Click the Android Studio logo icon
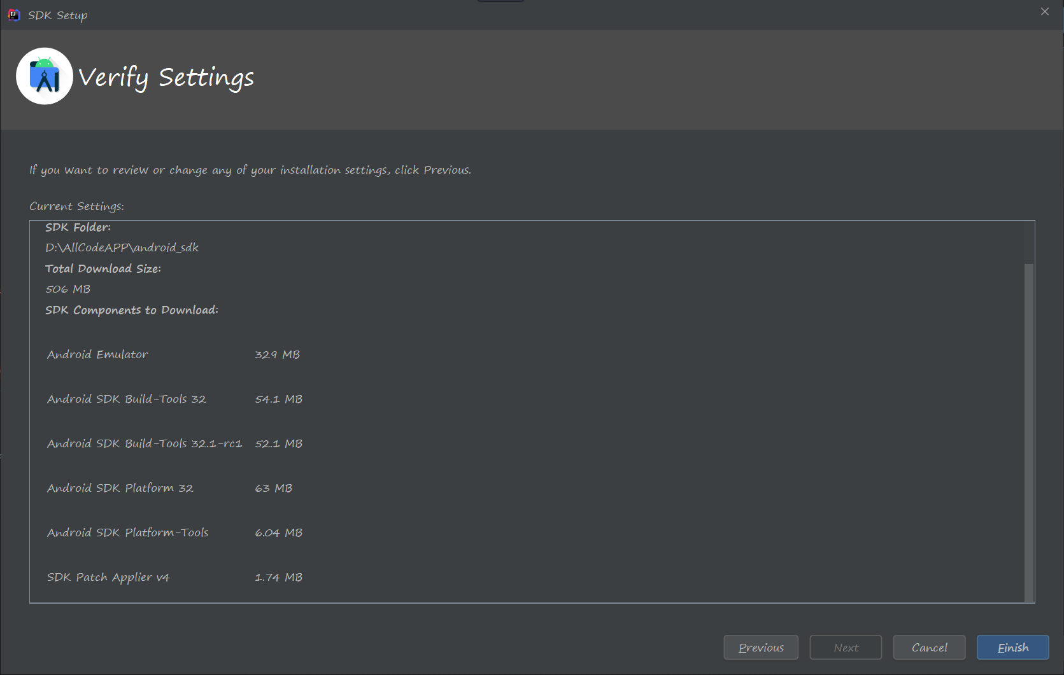The height and width of the screenshot is (675, 1064). [45, 76]
